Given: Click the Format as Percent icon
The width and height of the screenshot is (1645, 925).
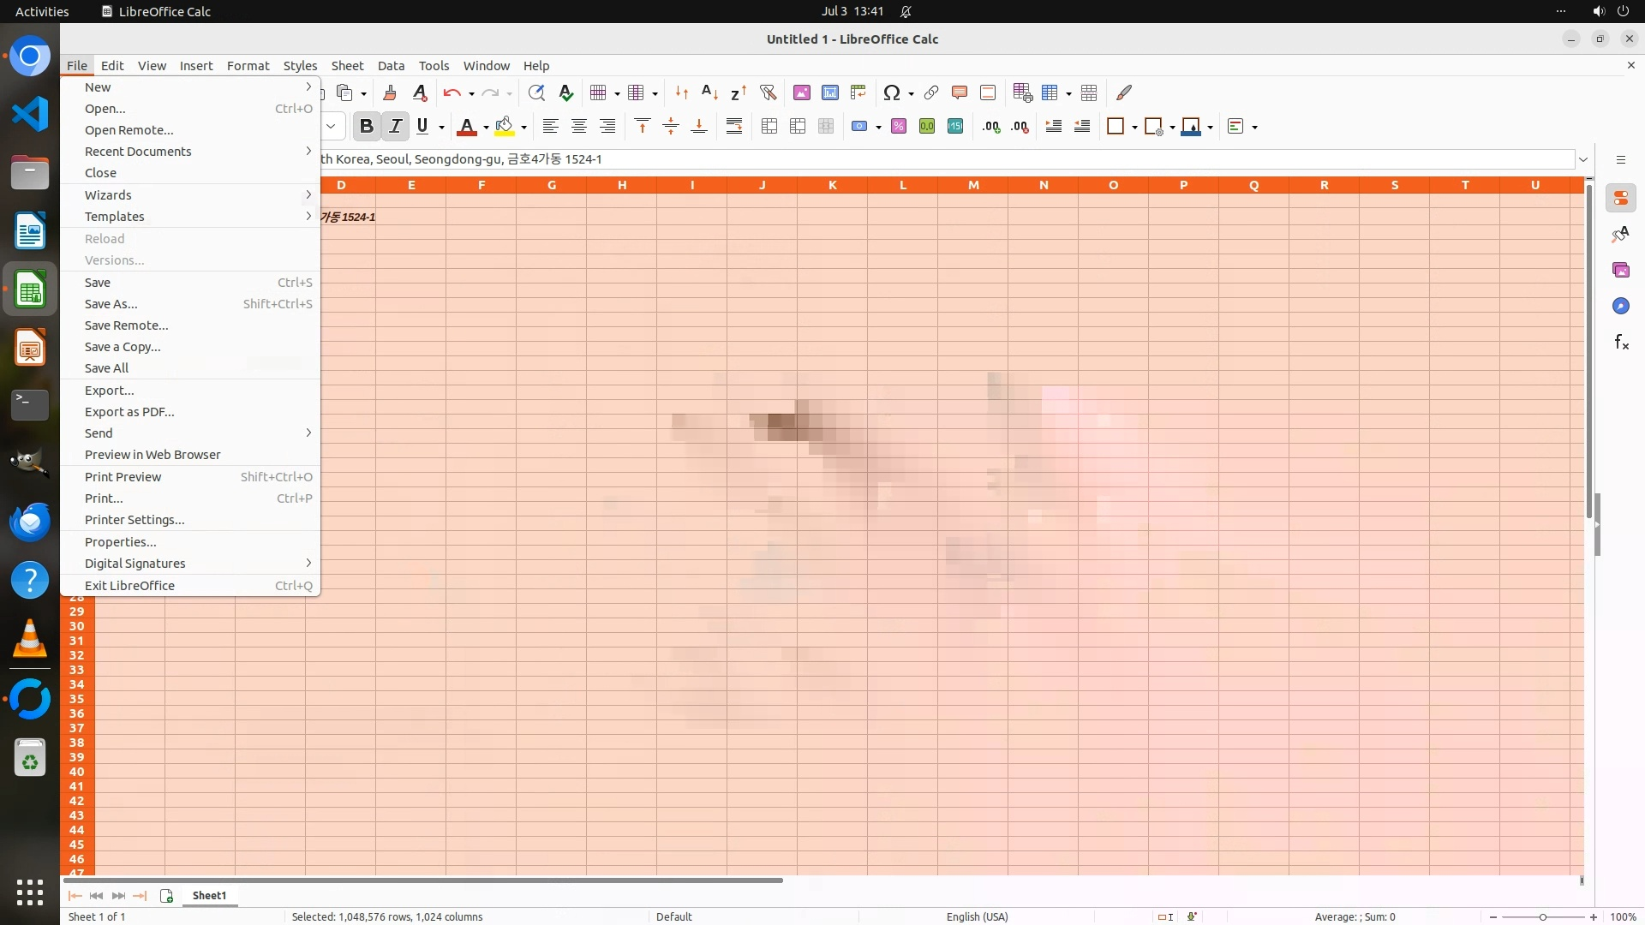Looking at the screenshot, I should [899, 127].
